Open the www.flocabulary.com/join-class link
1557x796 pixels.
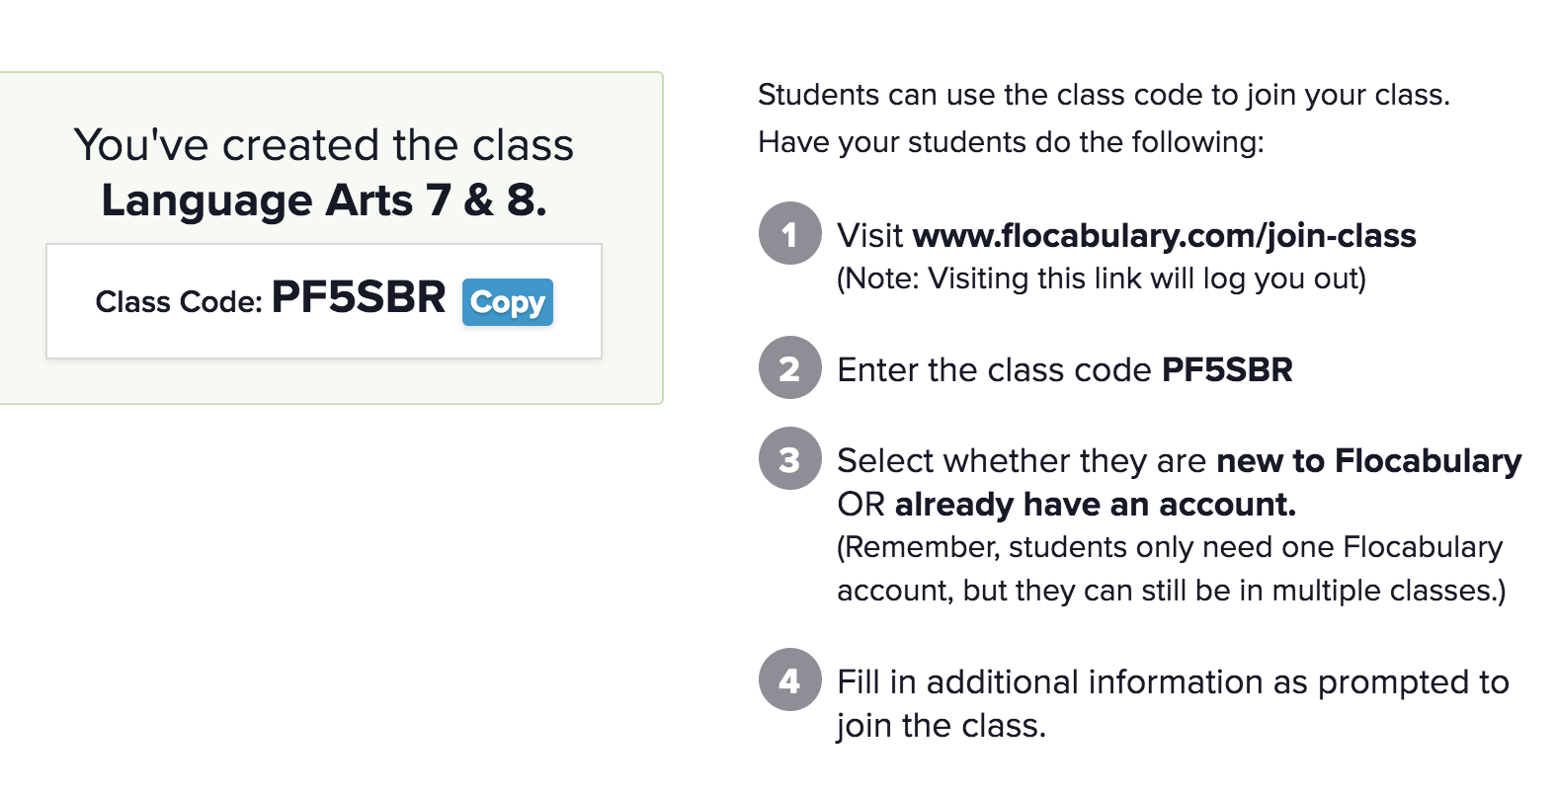(1164, 236)
